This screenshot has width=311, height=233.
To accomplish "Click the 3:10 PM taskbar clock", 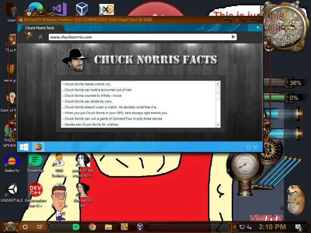I will coord(272,227).
